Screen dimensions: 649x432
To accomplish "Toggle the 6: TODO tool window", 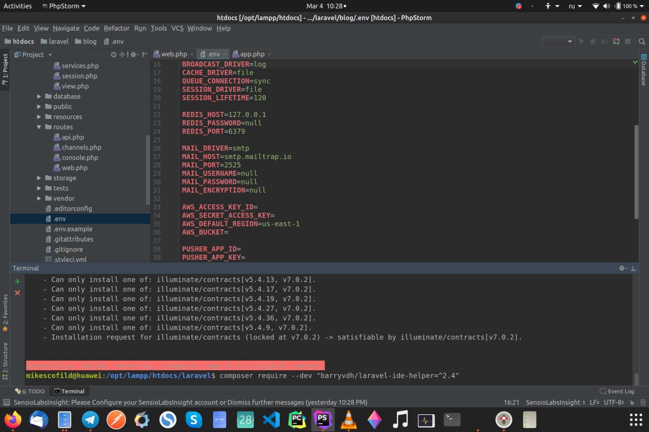I will pos(30,391).
